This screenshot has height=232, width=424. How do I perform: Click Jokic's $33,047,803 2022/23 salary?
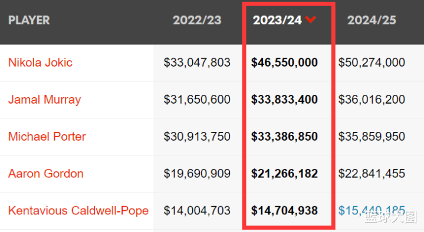coord(197,62)
